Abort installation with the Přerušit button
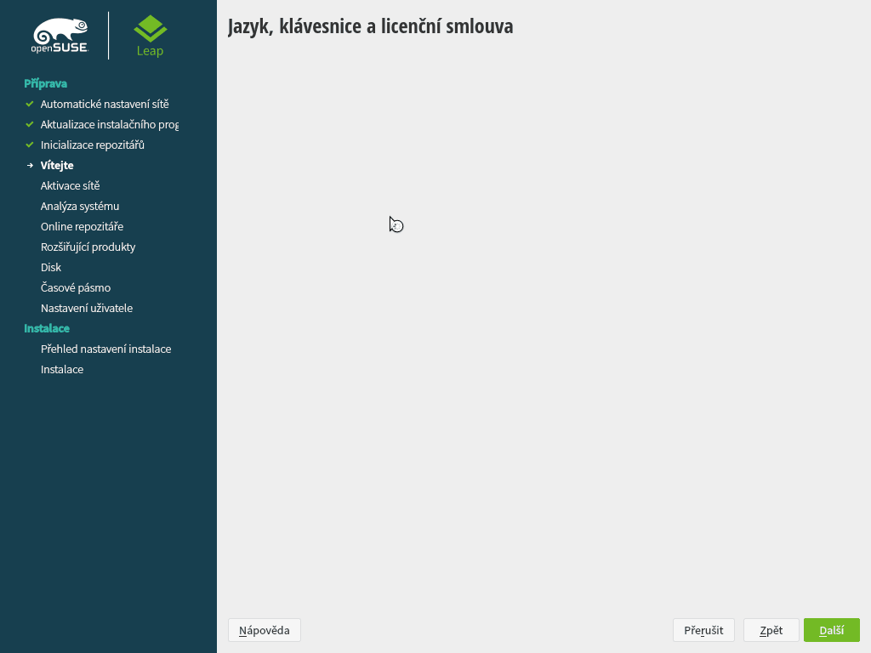Image resolution: width=871 pixels, height=653 pixels. [703, 630]
